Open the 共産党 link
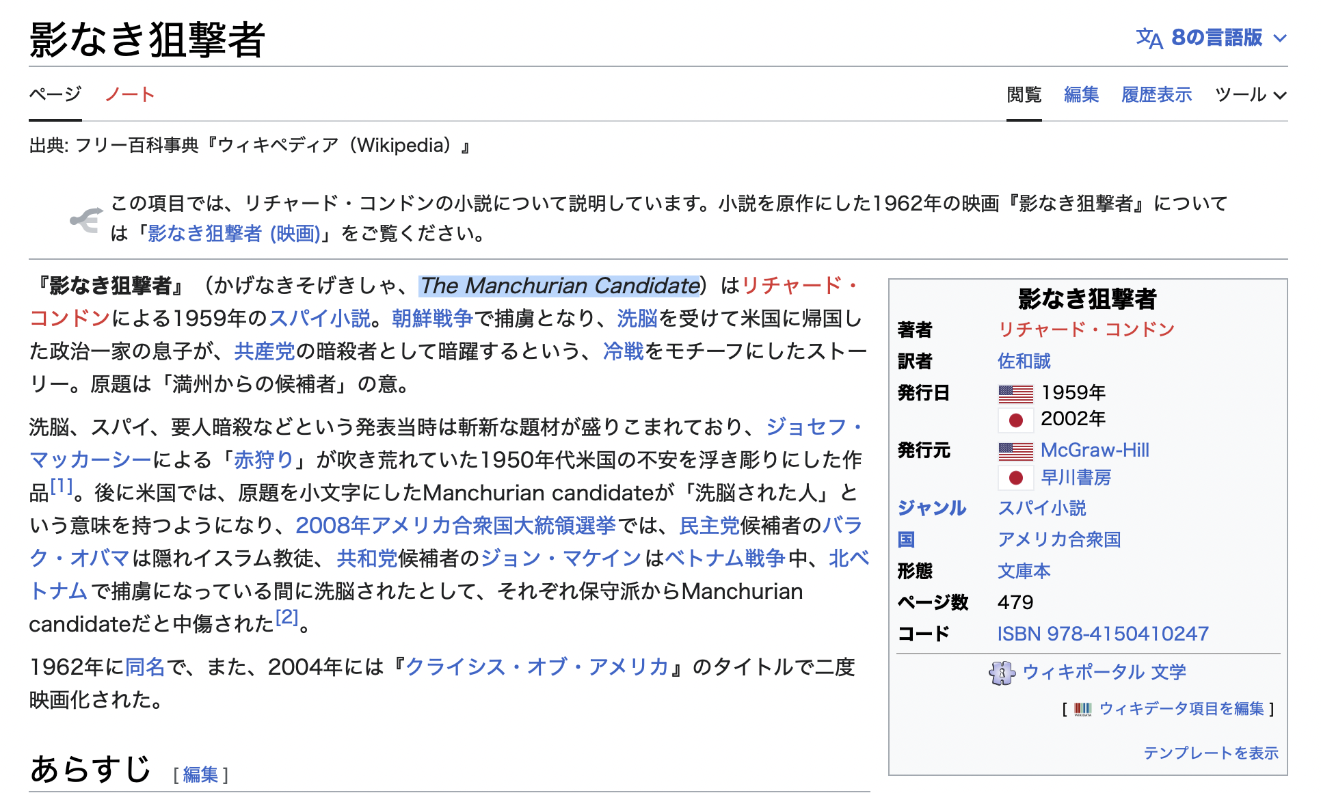 [264, 351]
